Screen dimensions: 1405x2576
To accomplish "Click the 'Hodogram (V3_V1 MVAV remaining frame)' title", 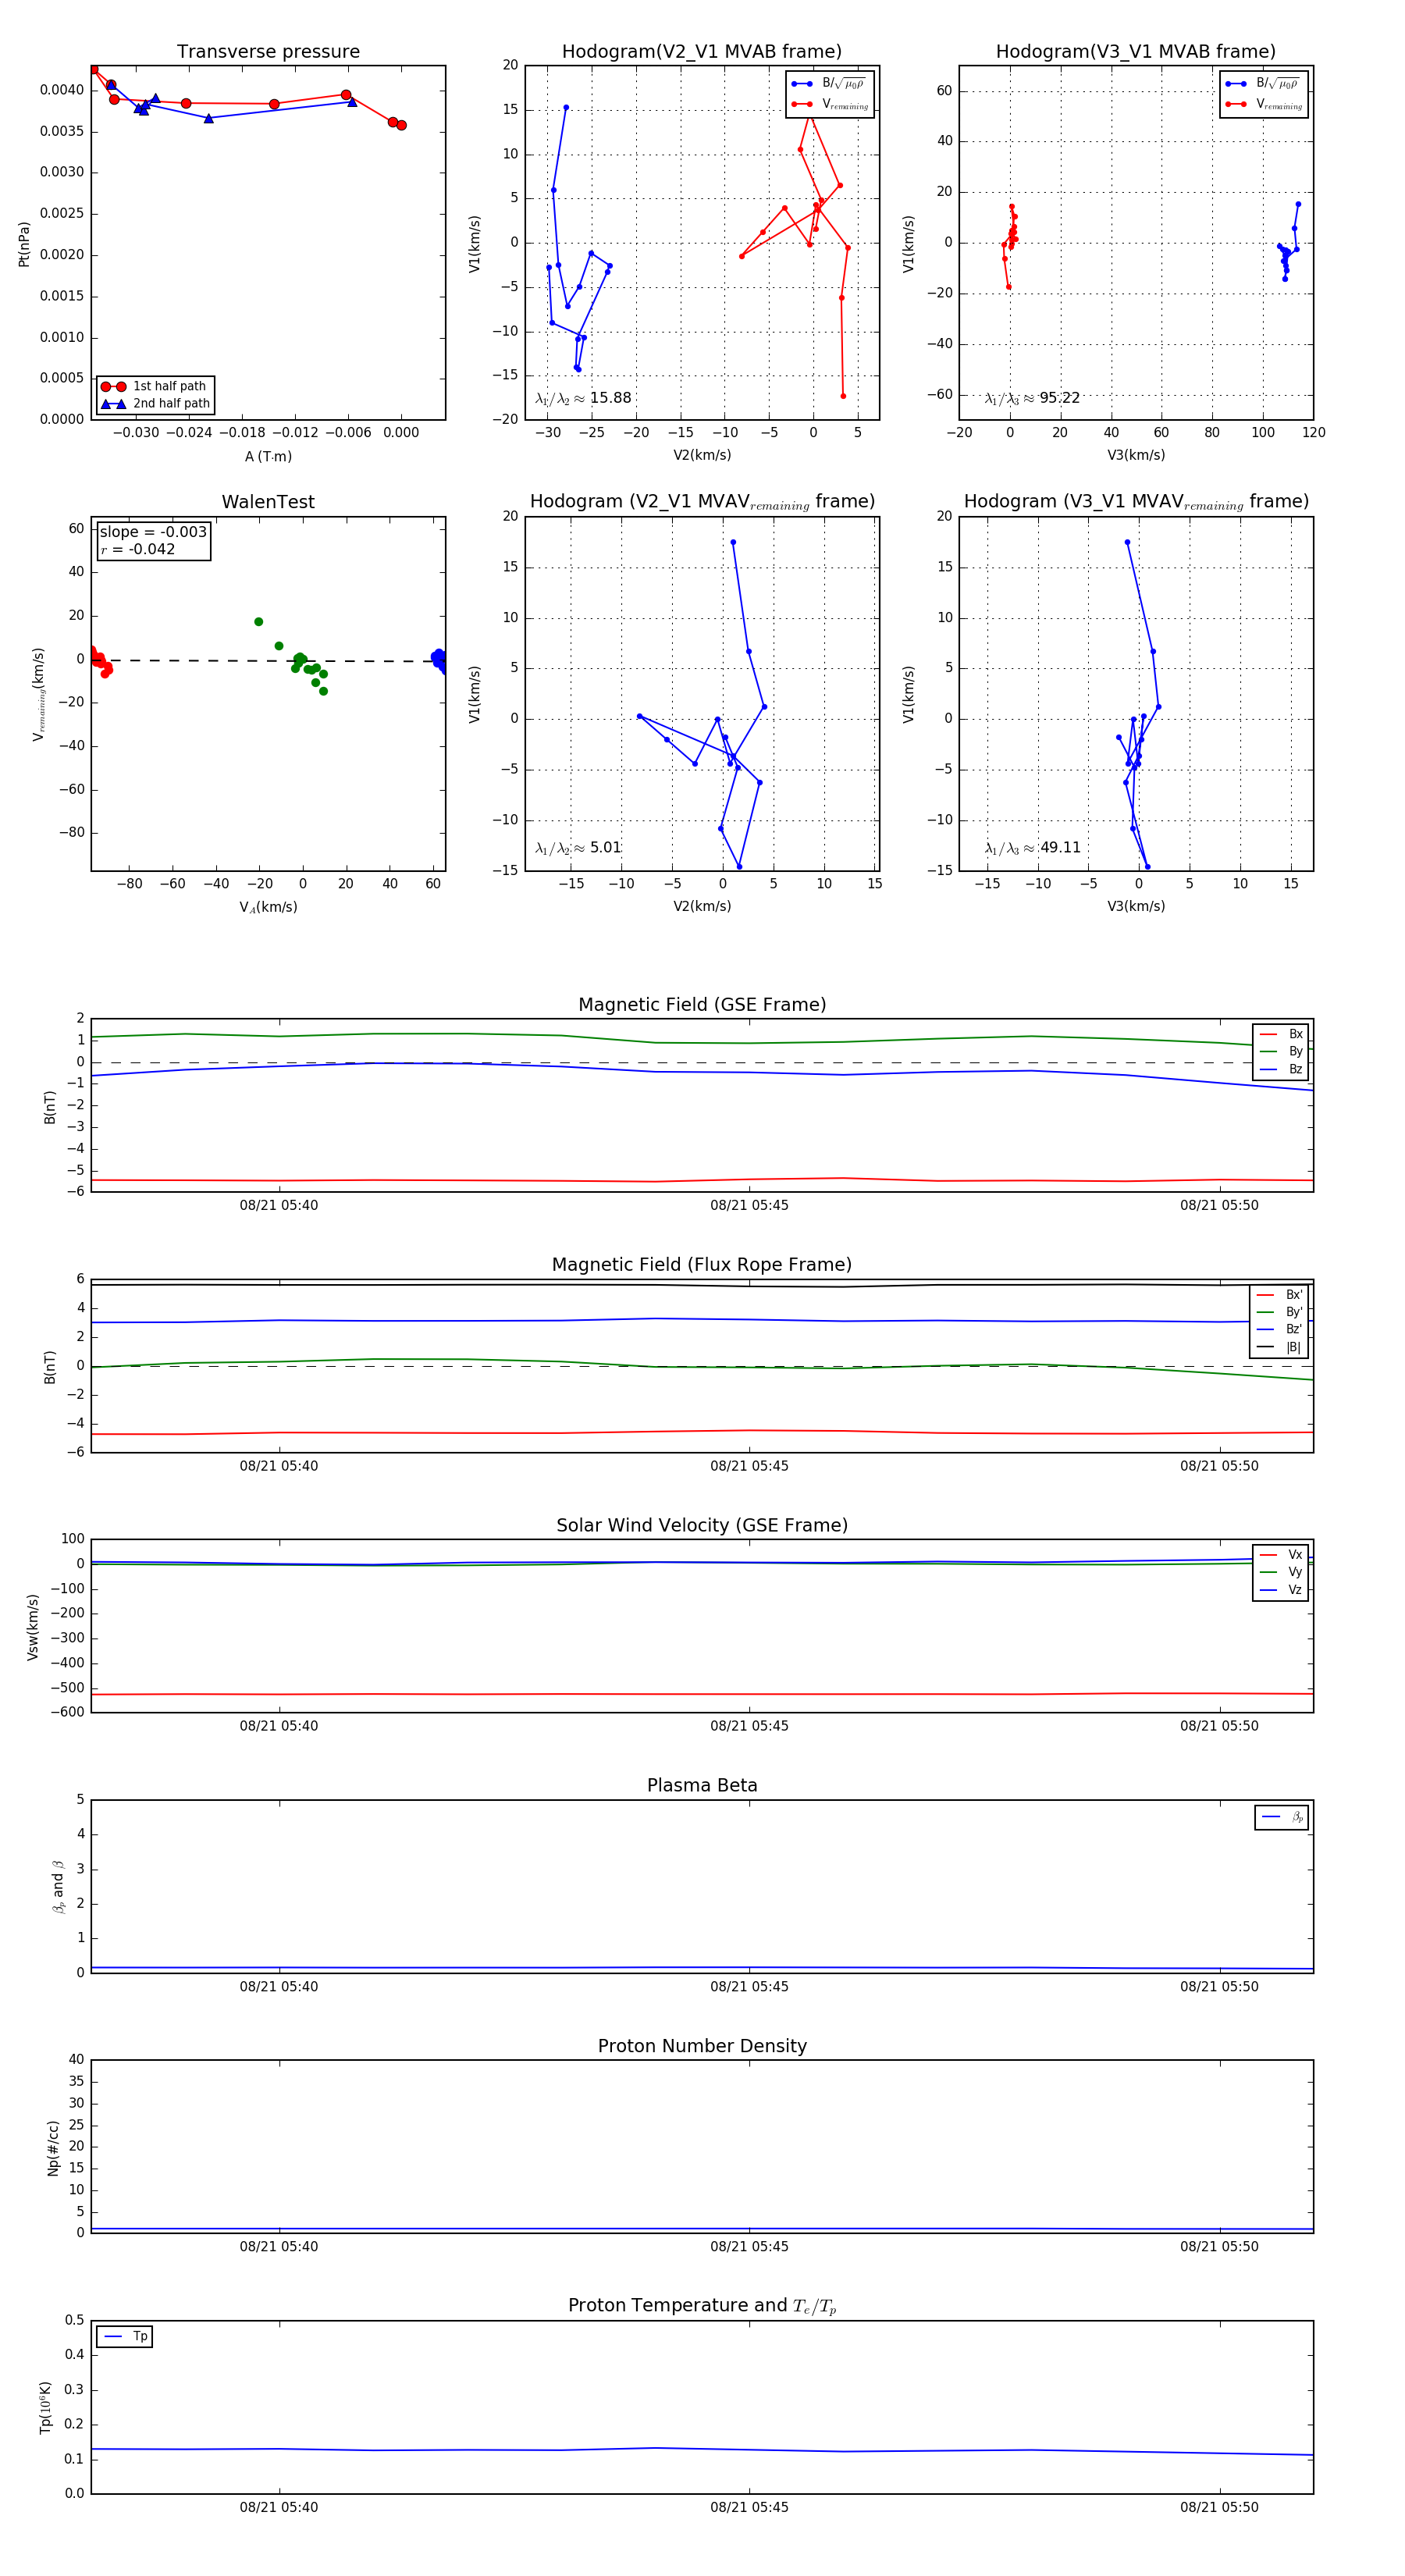I will [1136, 502].
